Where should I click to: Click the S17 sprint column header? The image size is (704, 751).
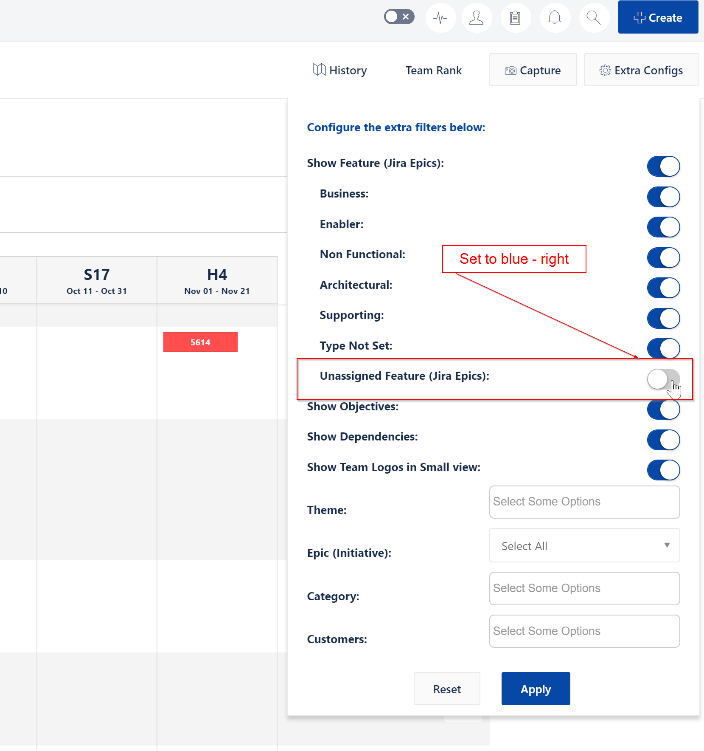point(97,280)
